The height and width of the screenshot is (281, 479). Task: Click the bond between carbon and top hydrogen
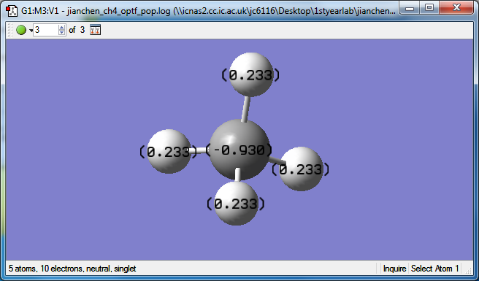pos(246,109)
